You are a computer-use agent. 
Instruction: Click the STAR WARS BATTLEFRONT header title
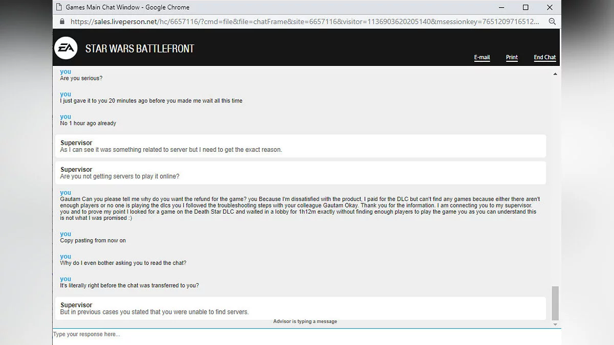(140, 49)
